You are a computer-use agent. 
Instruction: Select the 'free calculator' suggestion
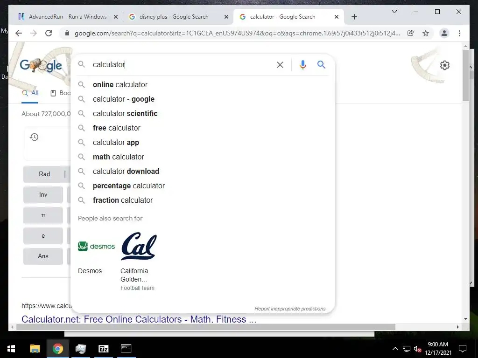pyautogui.click(x=203, y=128)
